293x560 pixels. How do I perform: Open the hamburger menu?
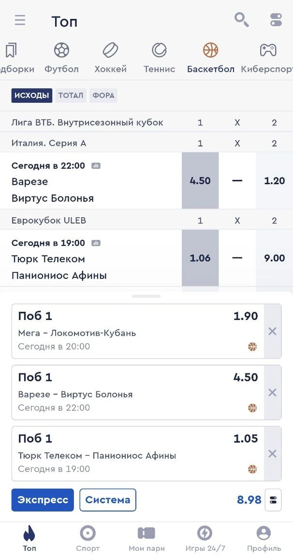[20, 20]
